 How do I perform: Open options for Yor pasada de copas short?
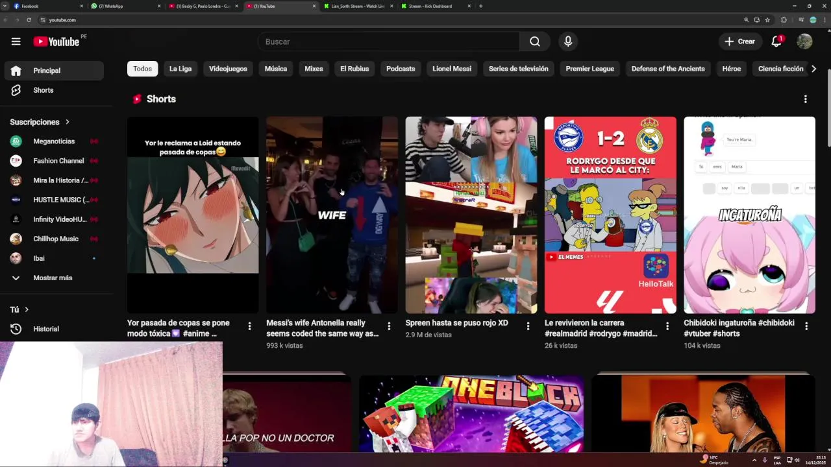(x=249, y=326)
